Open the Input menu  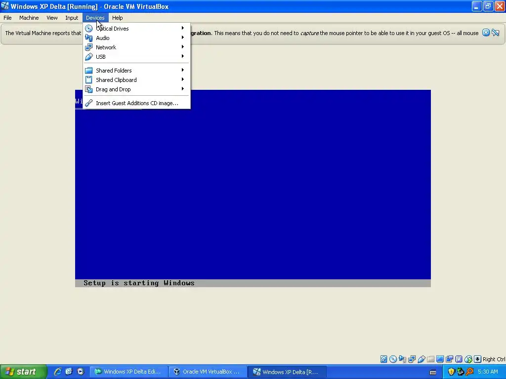click(72, 18)
